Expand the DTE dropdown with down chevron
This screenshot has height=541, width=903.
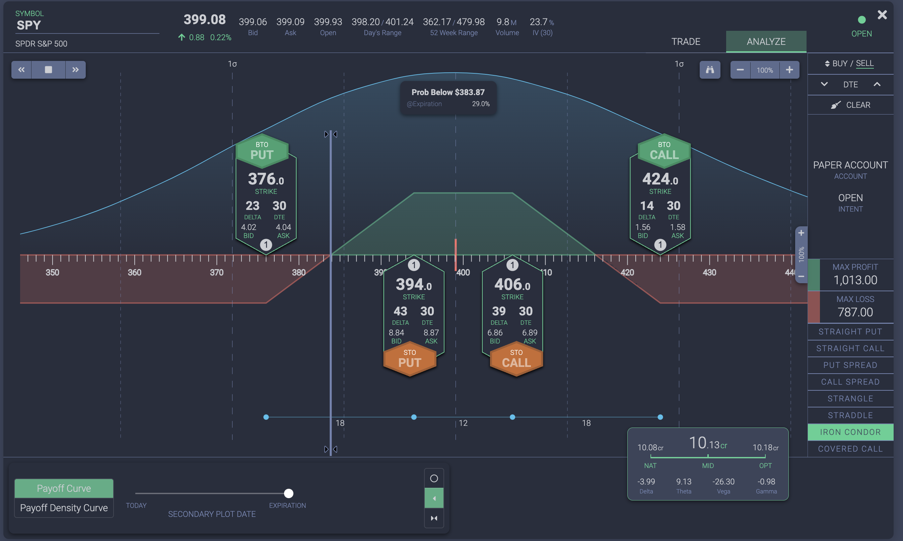point(824,84)
